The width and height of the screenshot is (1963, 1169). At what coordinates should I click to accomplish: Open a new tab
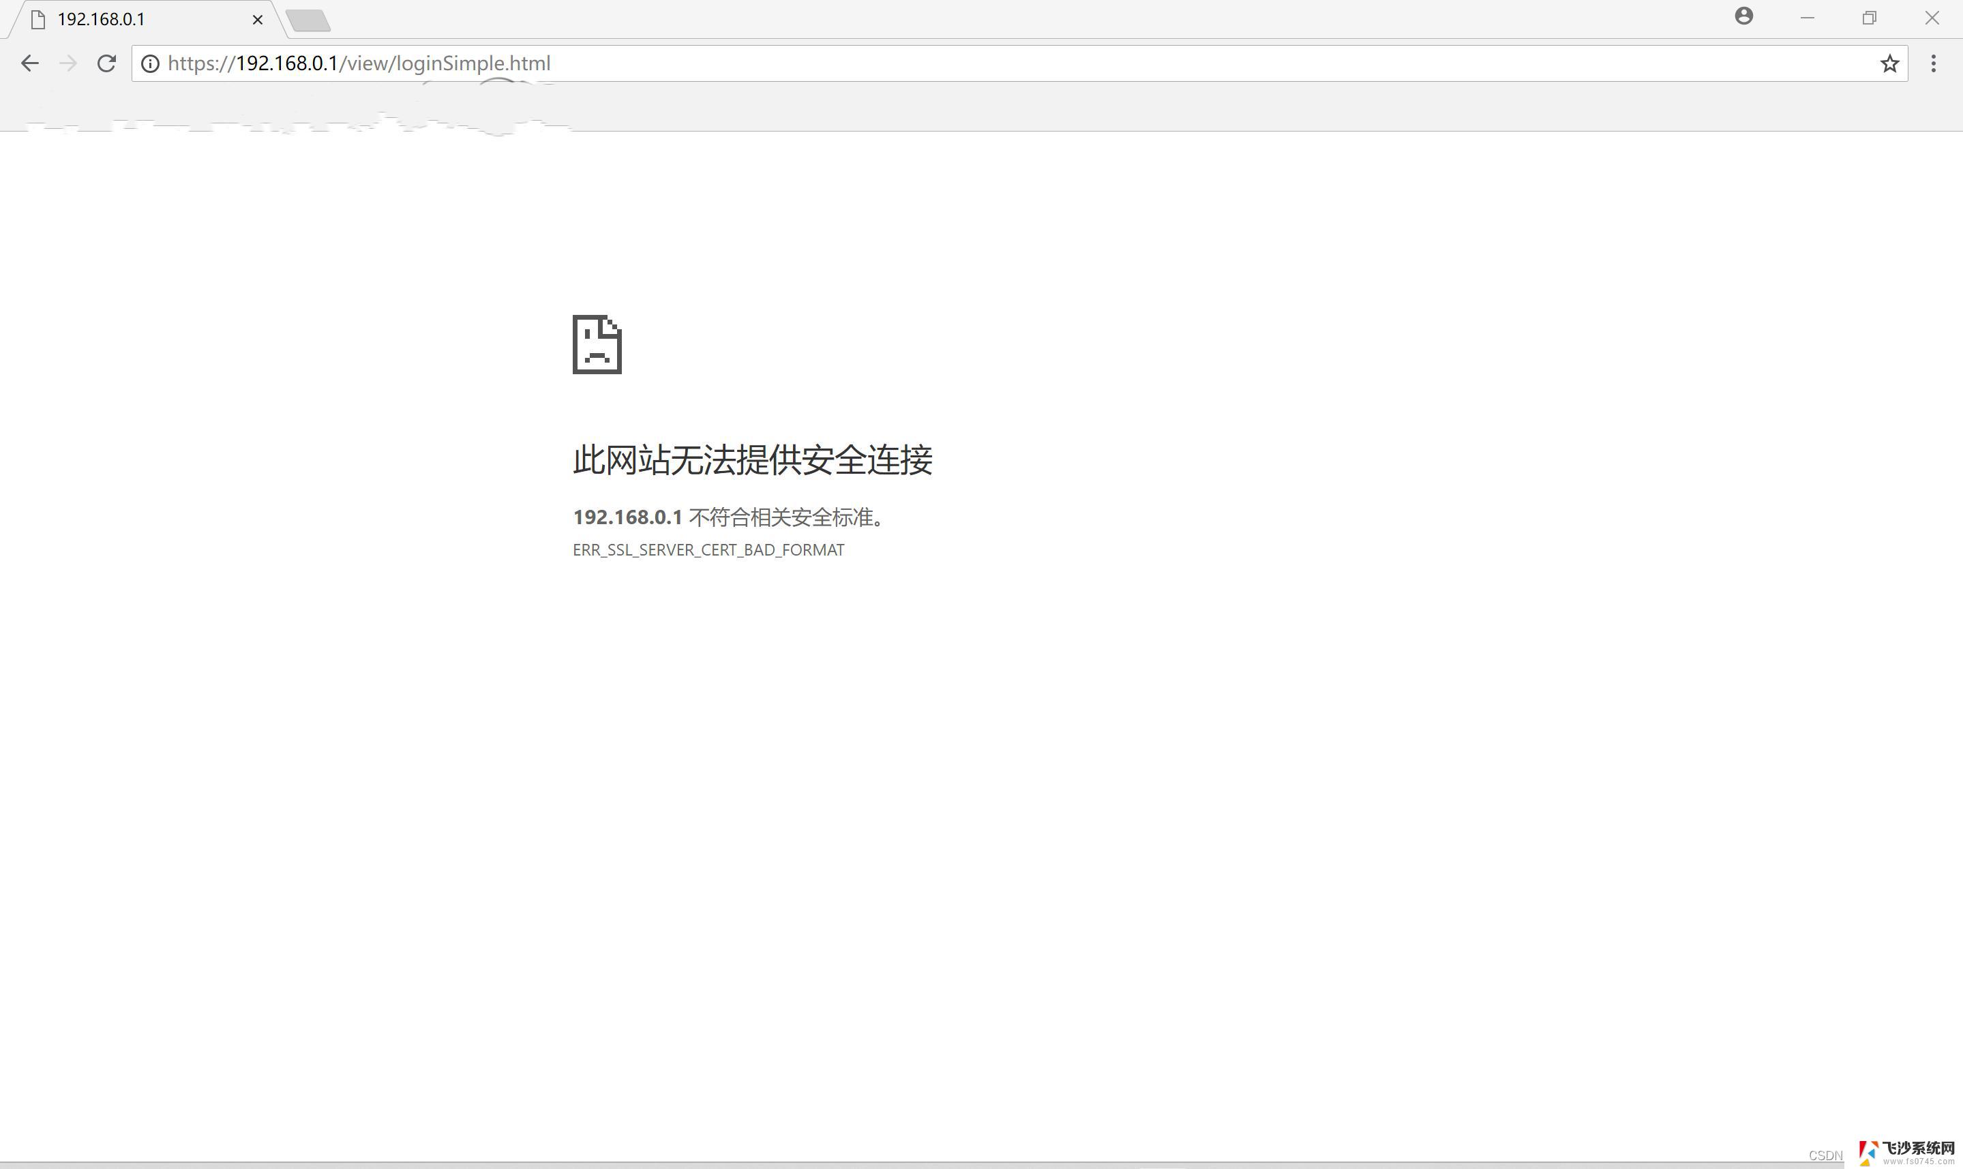(x=308, y=20)
